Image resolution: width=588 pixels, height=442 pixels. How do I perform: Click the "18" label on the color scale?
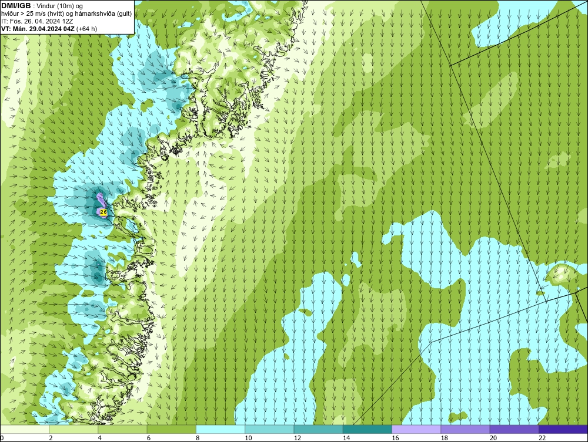coord(444,438)
